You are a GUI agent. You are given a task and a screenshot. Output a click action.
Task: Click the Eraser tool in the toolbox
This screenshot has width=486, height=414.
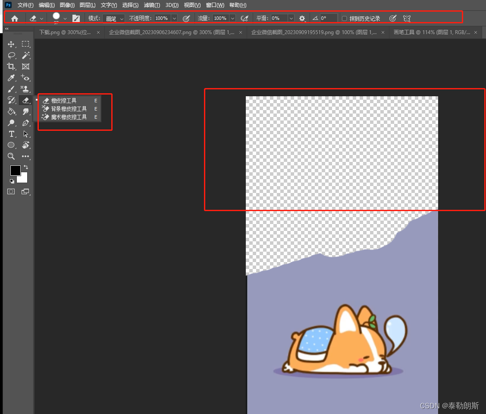pos(26,100)
